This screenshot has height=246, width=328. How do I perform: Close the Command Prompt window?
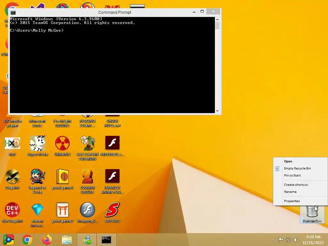[213, 12]
